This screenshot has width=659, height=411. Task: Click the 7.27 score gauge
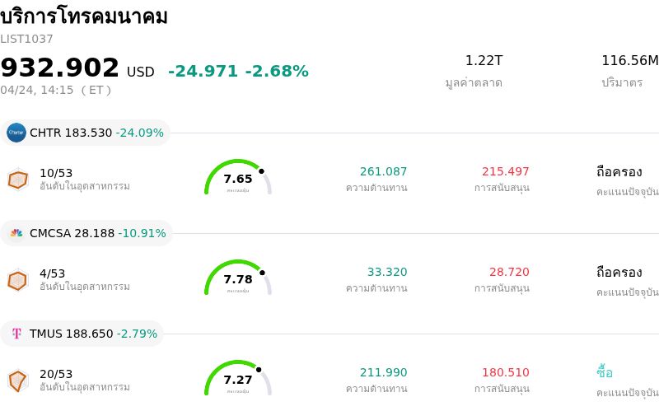(238, 379)
